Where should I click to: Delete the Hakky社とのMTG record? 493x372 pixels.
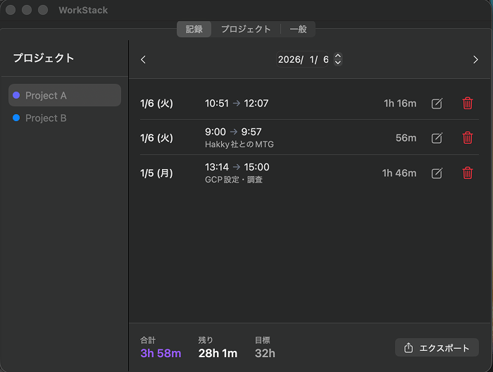pos(468,137)
